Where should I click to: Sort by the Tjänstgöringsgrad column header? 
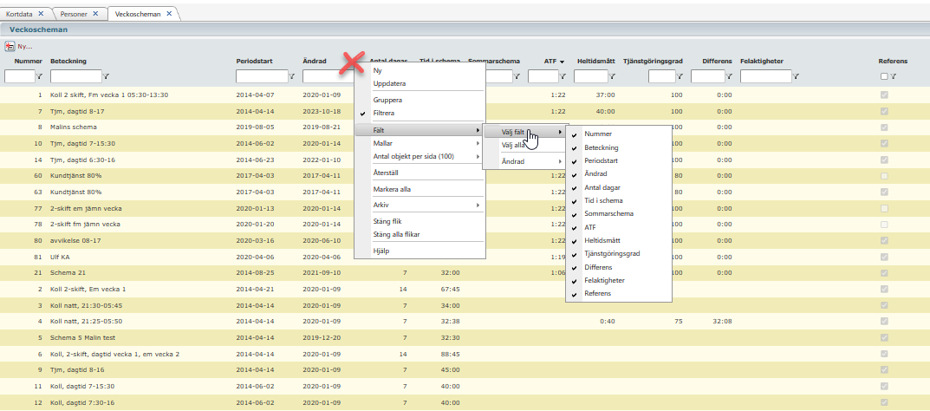653,61
